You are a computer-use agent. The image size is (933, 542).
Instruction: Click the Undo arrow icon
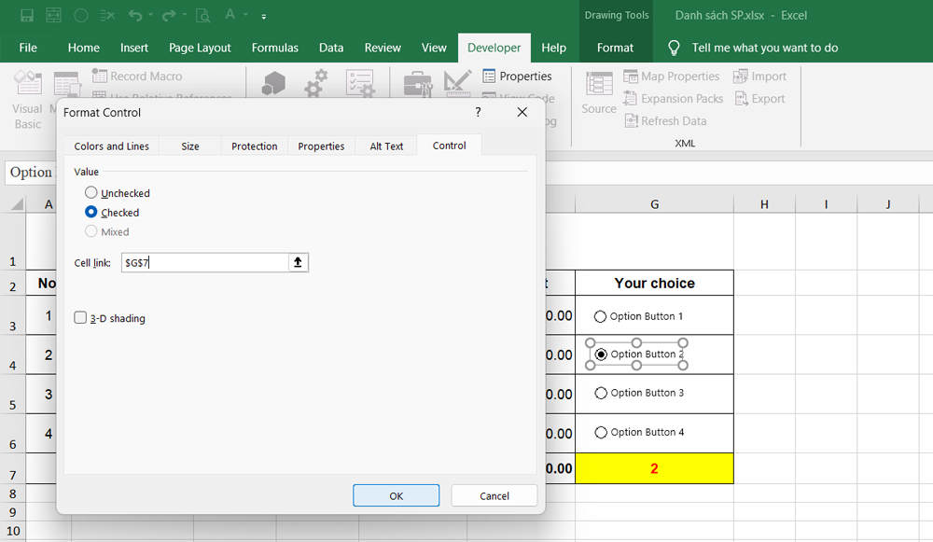(x=135, y=16)
